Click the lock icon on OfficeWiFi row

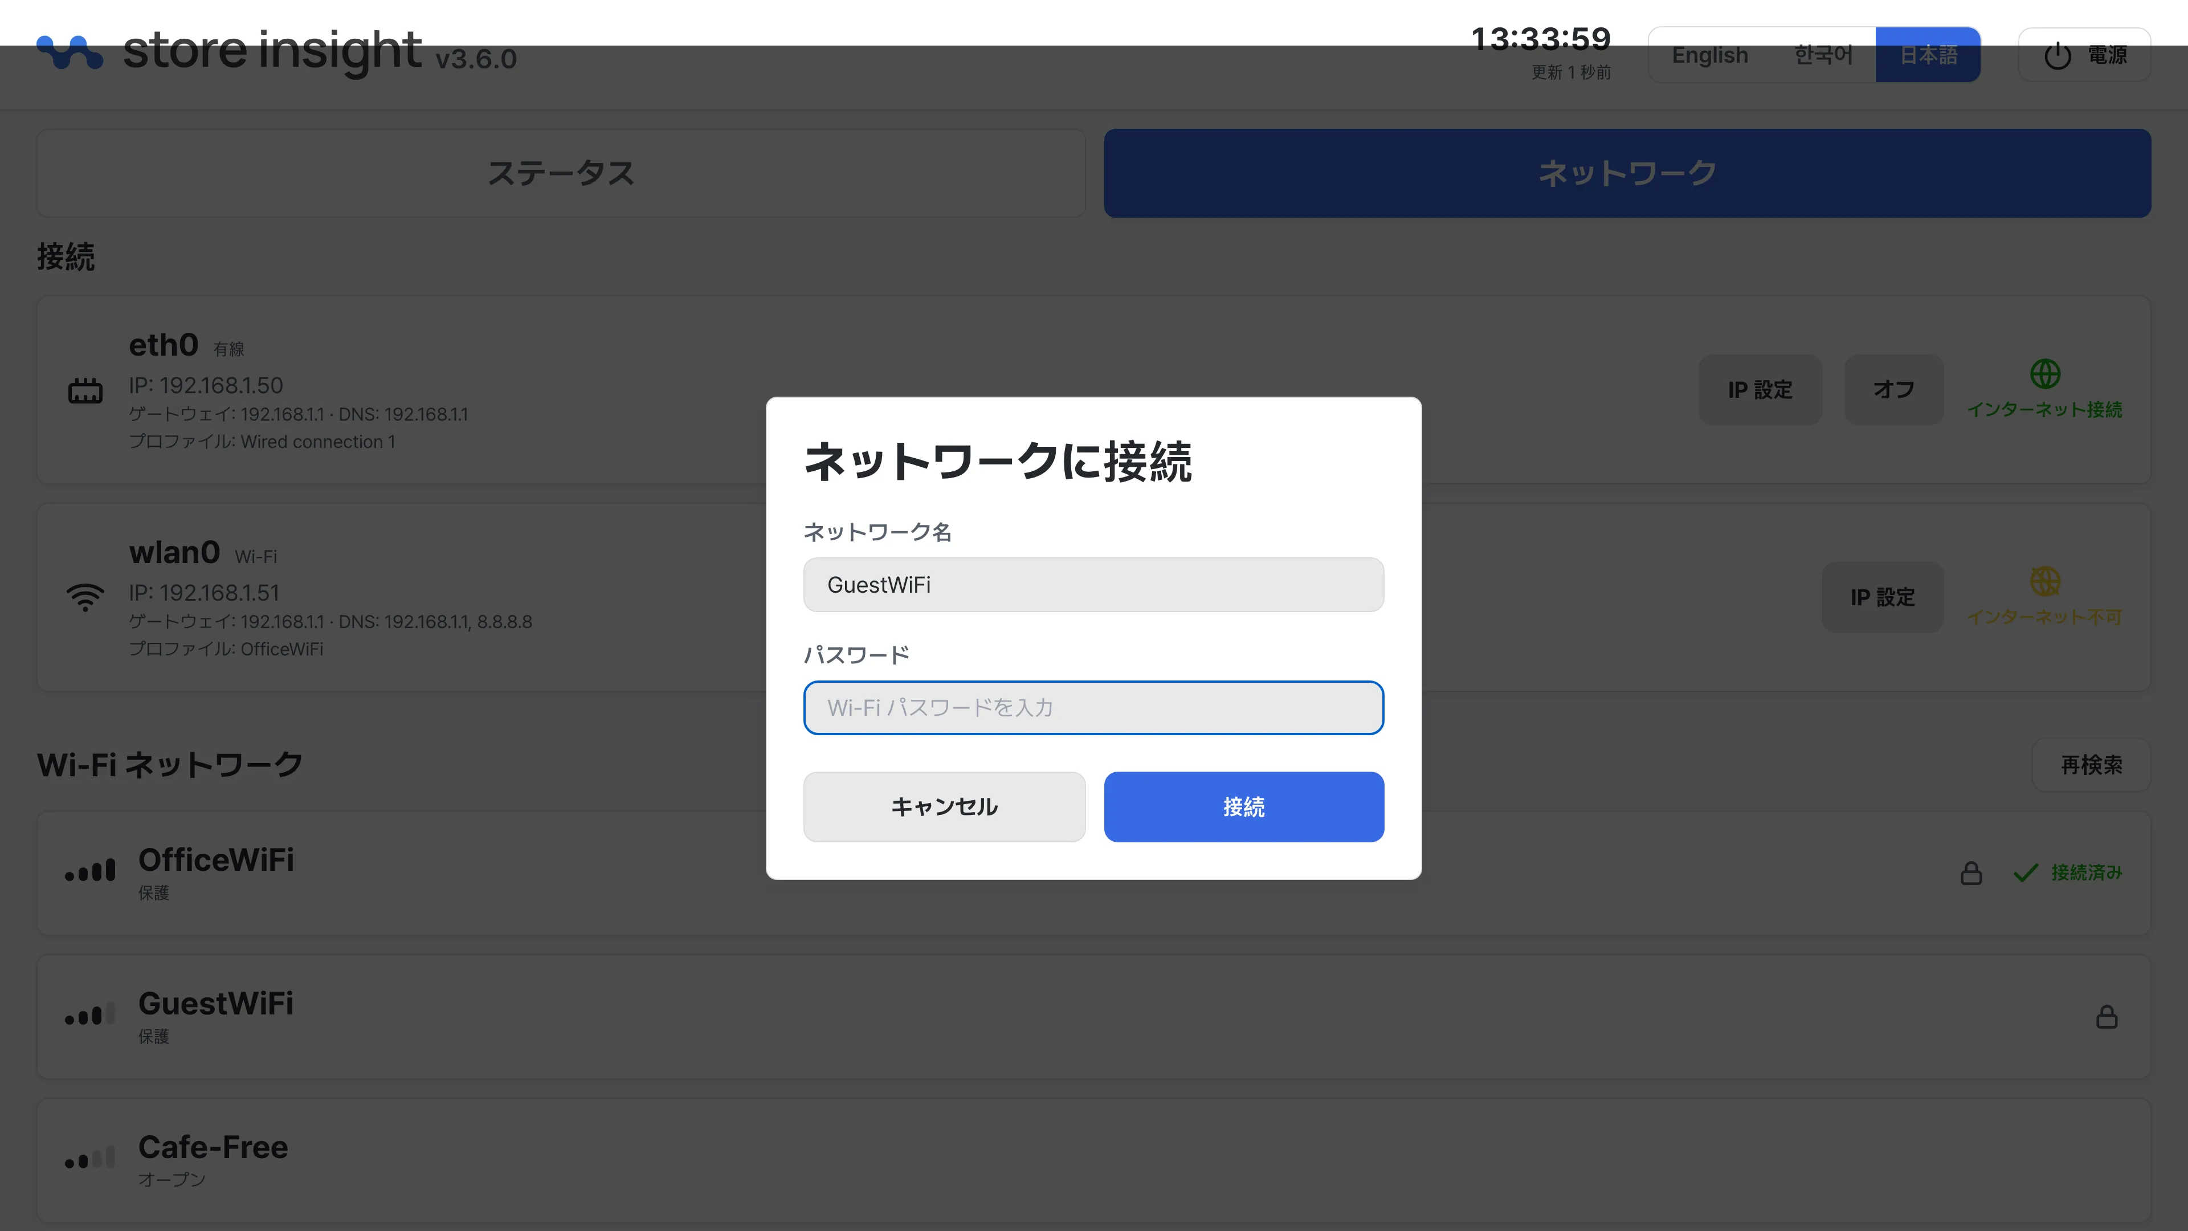pos(1971,873)
